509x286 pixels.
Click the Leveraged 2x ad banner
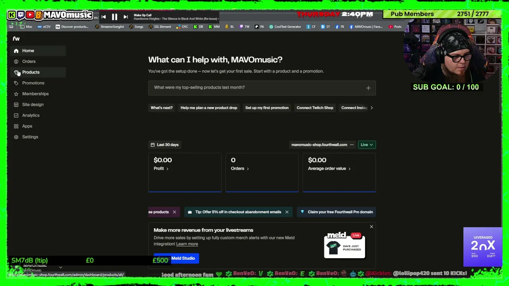click(483, 247)
